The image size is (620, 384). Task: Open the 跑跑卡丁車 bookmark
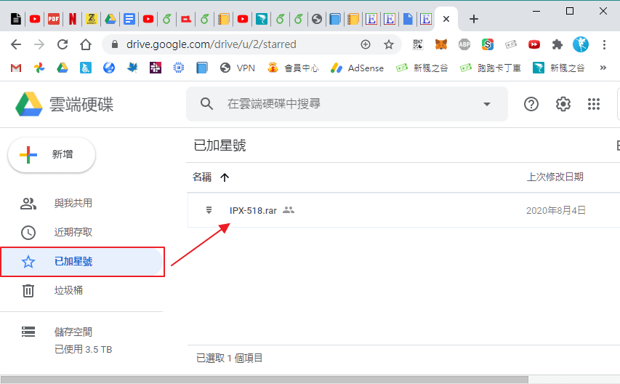pyautogui.click(x=491, y=68)
